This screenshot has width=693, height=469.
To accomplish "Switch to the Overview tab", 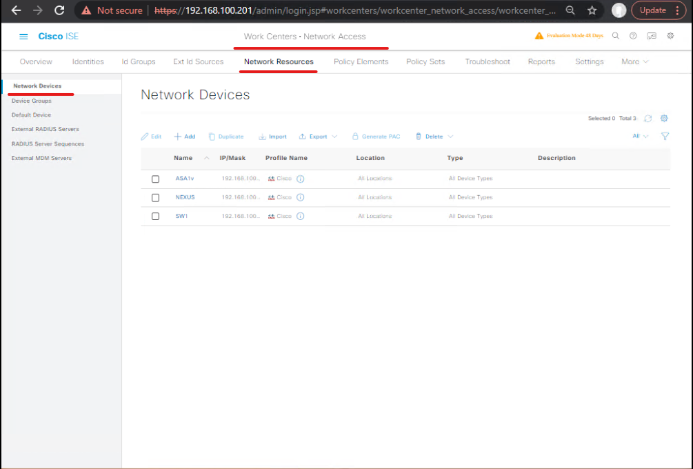I will (36, 62).
